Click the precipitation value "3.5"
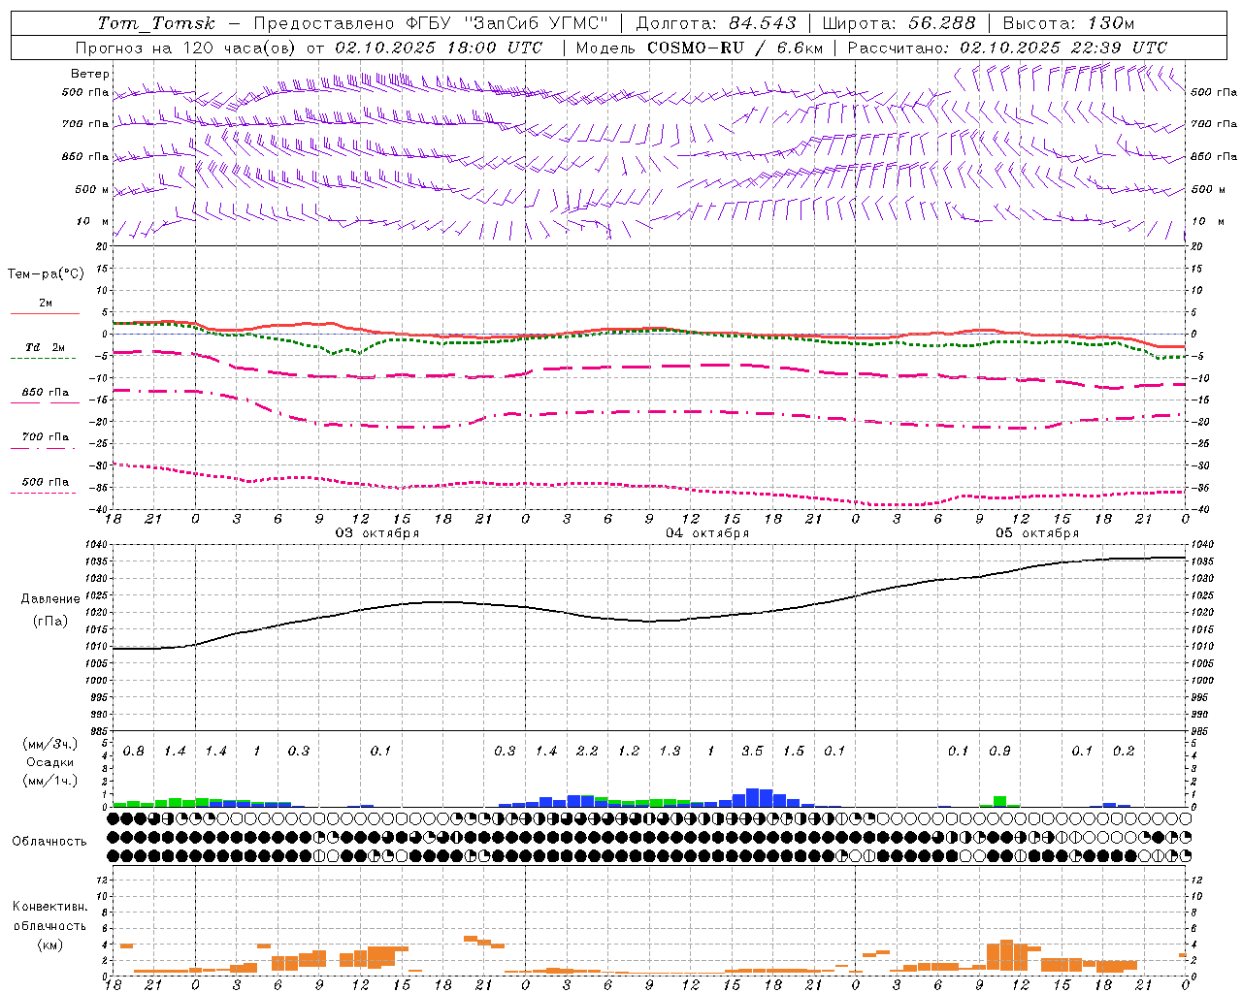This screenshot has height=993, width=1242. click(752, 752)
